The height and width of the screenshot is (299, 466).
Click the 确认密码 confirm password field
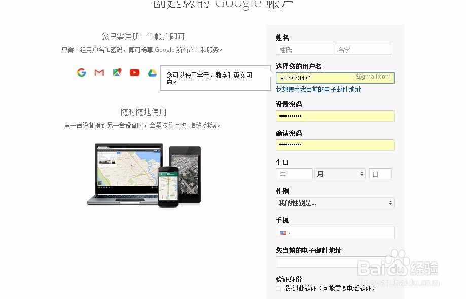[335, 144]
